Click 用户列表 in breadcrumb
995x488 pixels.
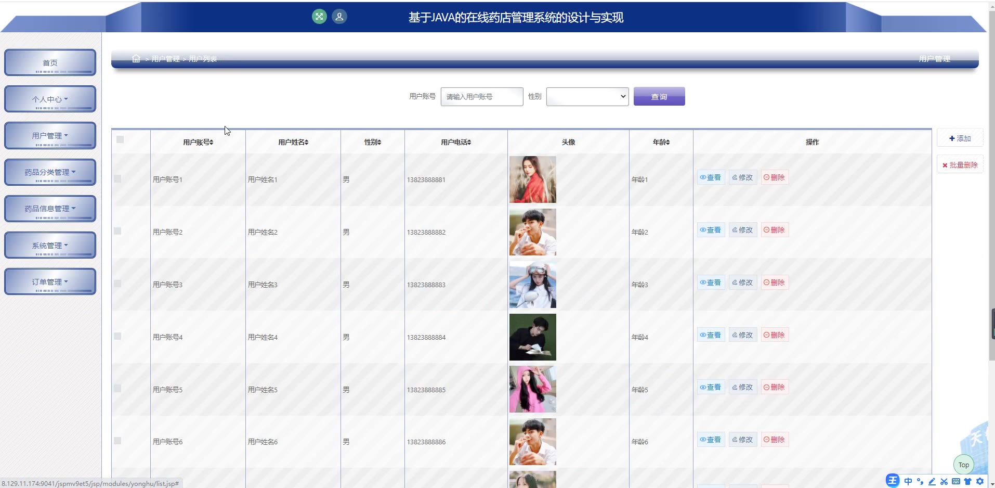(203, 59)
